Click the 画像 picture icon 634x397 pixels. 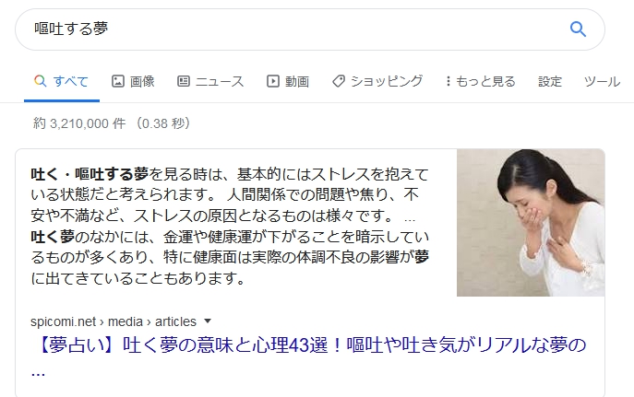click(117, 81)
